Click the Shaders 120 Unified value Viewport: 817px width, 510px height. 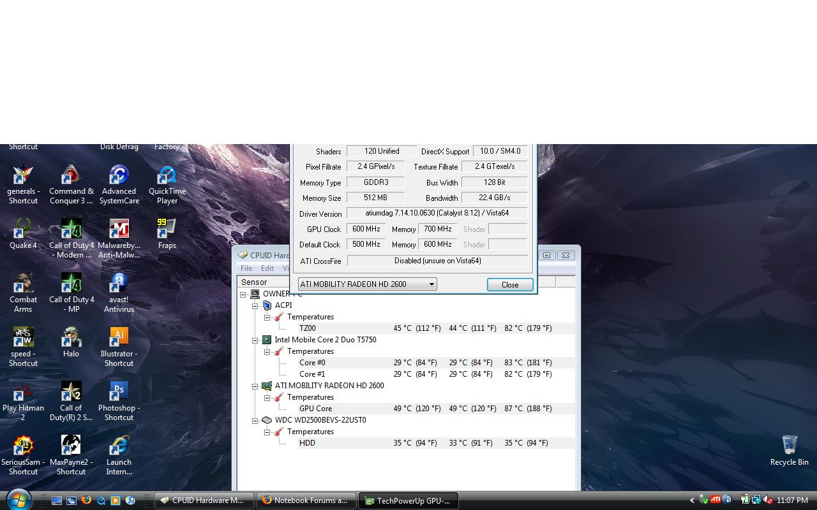382,151
